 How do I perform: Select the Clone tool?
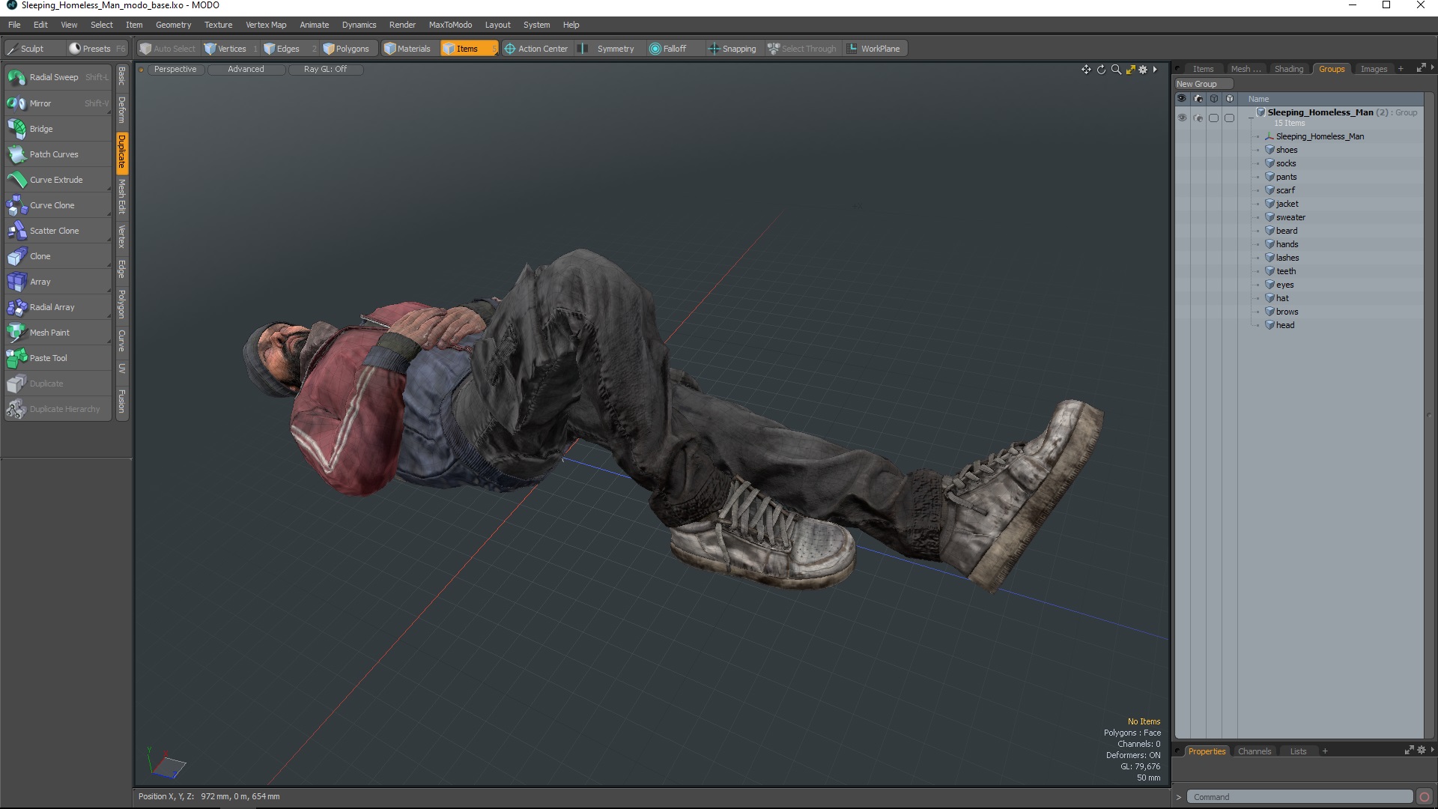[58, 256]
